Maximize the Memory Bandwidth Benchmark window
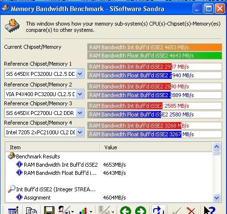The height and width of the screenshot is (214, 227). coord(209,8)
